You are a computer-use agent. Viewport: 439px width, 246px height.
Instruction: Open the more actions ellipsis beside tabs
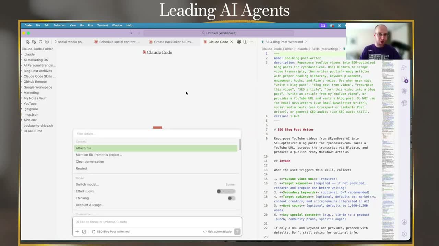(x=252, y=42)
